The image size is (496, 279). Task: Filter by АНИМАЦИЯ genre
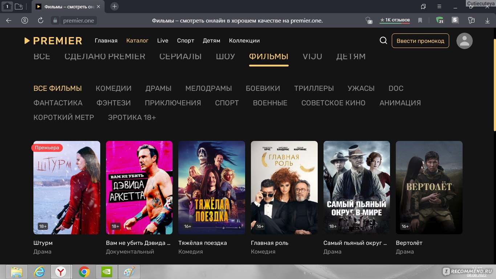pyautogui.click(x=400, y=103)
